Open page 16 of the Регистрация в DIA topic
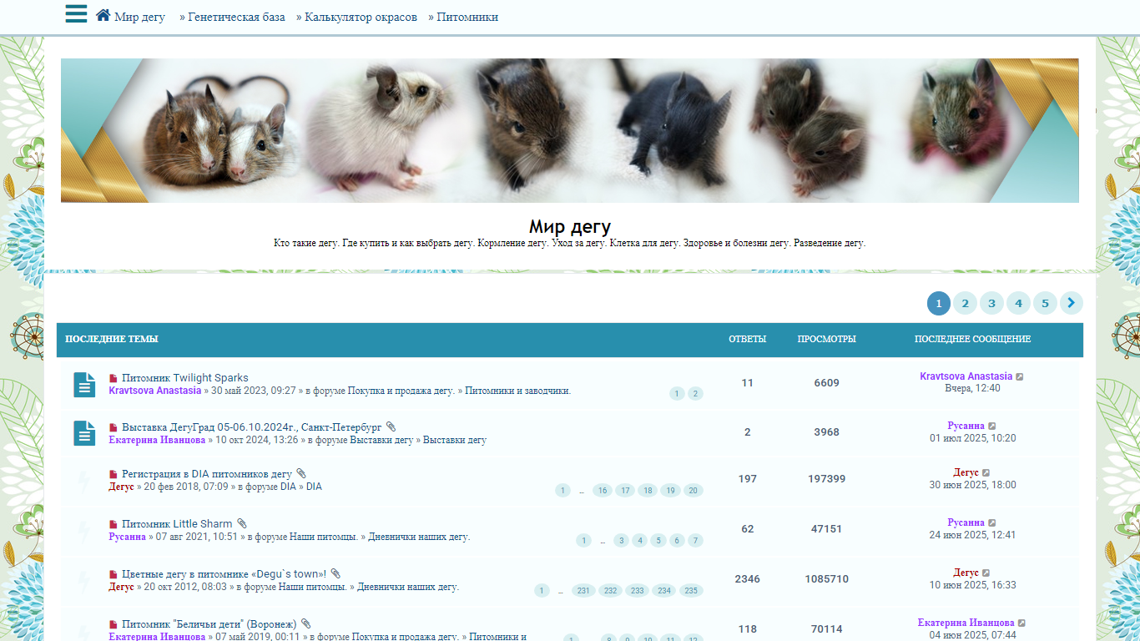The width and height of the screenshot is (1140, 641). [603, 491]
